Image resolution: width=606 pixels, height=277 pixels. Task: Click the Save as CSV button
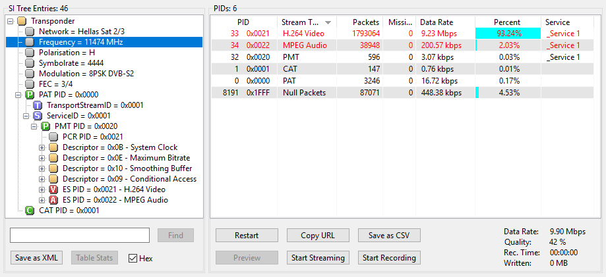pos(389,236)
